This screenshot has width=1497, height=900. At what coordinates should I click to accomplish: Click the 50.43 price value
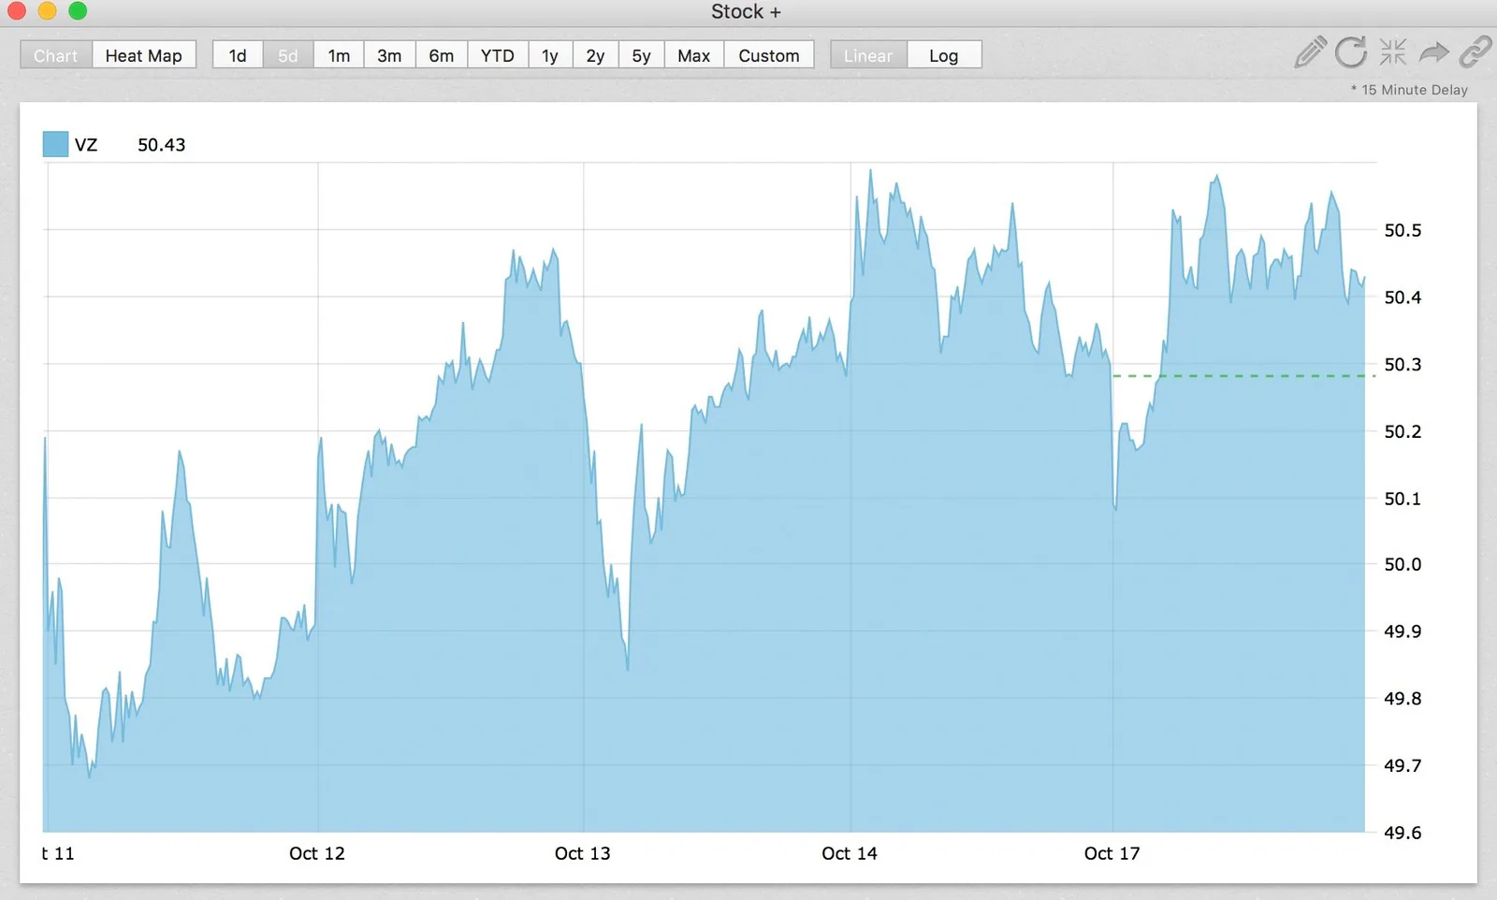pyautogui.click(x=162, y=145)
